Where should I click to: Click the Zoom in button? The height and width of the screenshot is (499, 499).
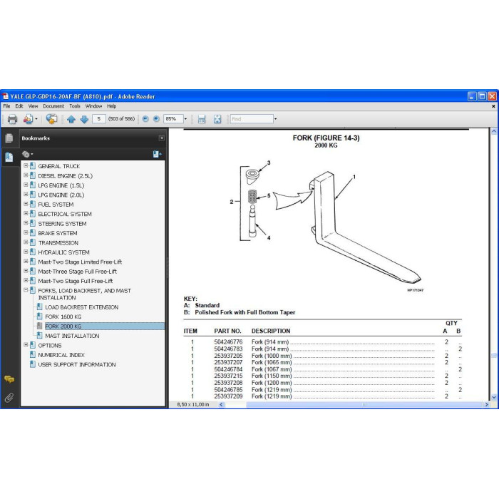tap(156, 119)
